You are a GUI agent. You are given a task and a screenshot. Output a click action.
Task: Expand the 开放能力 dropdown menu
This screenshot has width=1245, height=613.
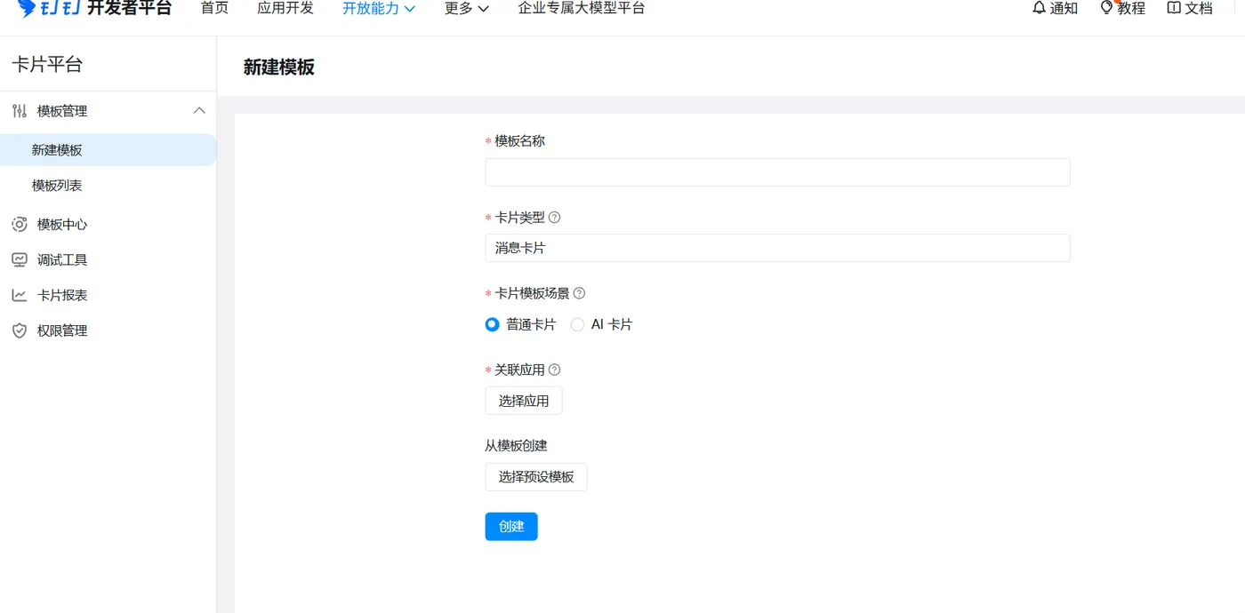coord(379,9)
